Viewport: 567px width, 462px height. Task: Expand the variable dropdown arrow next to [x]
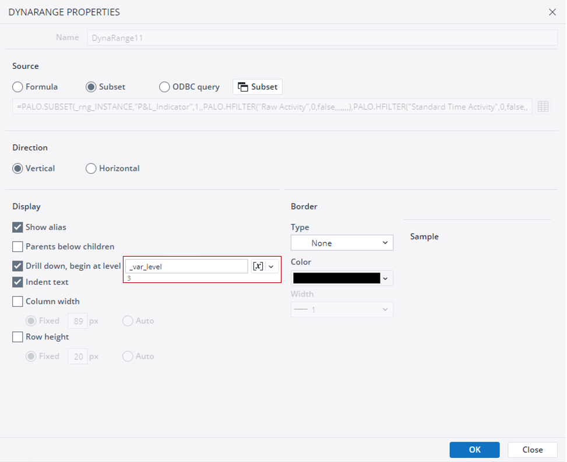(x=271, y=266)
